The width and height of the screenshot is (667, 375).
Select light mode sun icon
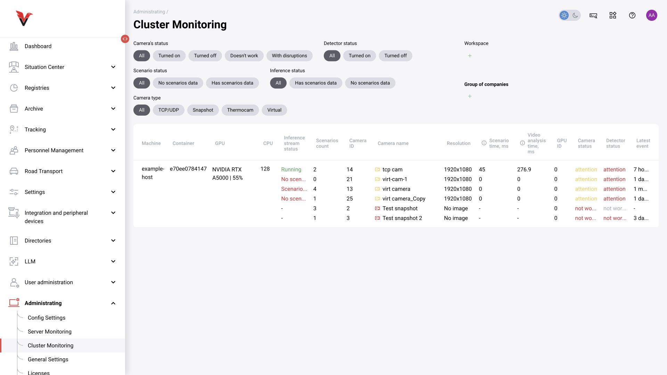tap(564, 15)
